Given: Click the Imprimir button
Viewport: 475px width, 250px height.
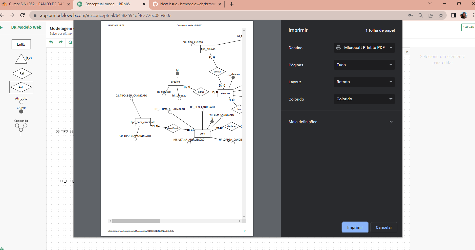Looking at the screenshot, I should pos(355,227).
